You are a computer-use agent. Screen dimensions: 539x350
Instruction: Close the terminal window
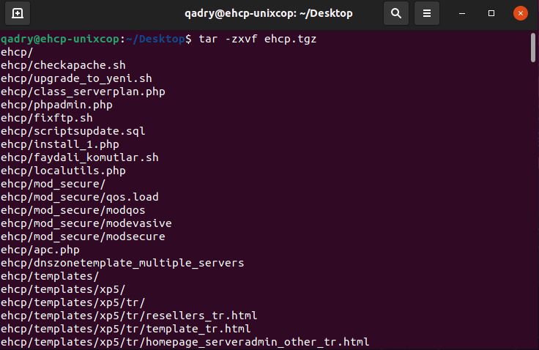(x=521, y=13)
